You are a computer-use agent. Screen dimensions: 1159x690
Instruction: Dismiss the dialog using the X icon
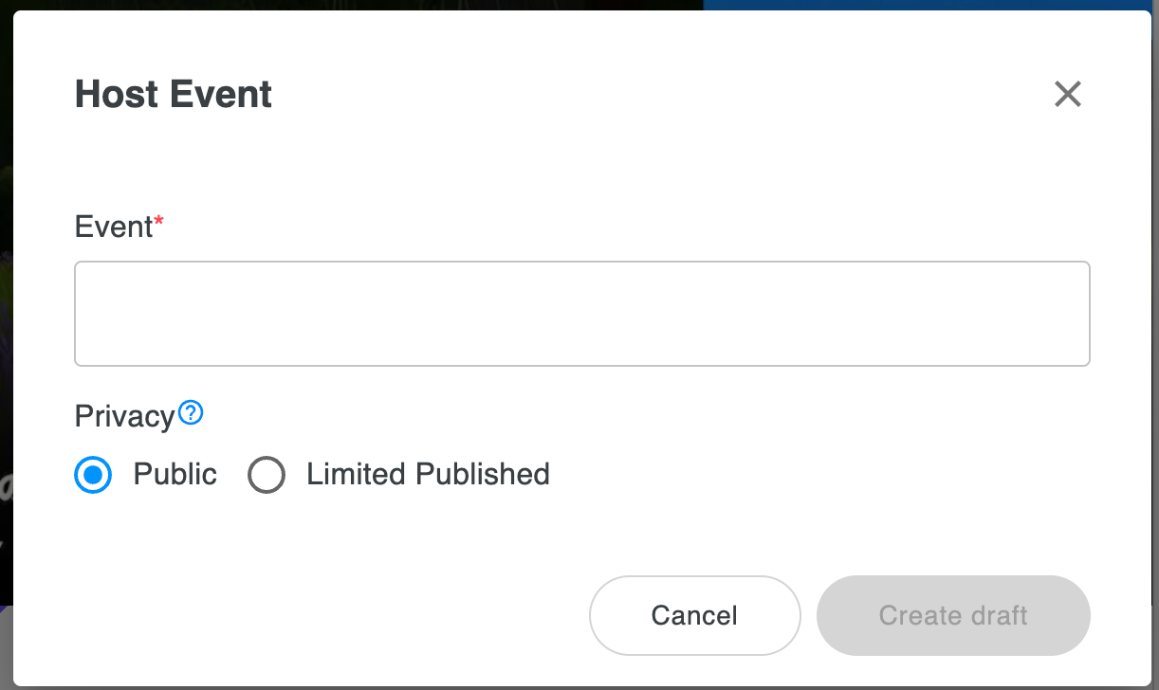tap(1068, 94)
